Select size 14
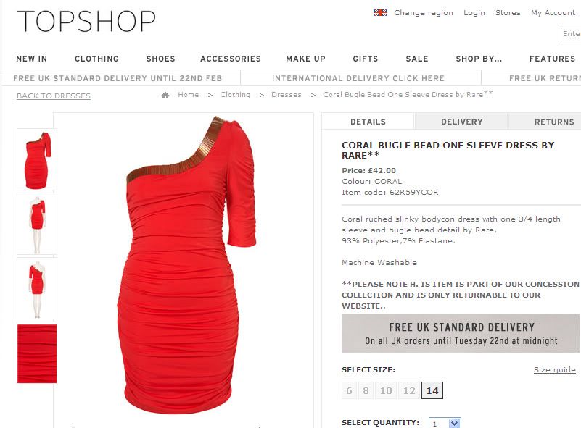581x428 pixels. [x=432, y=390]
